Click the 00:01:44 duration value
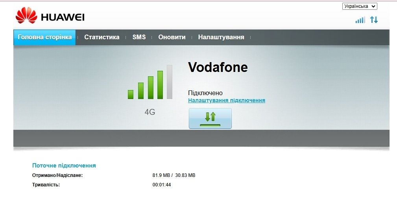Image resolution: width=397 pixels, height=219 pixels. 162,185
